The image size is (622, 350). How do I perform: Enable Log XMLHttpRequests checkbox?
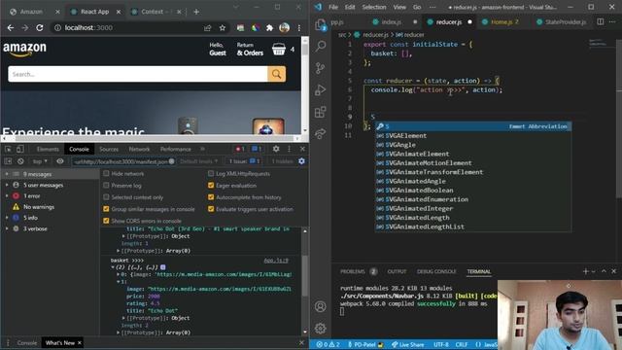click(x=211, y=173)
